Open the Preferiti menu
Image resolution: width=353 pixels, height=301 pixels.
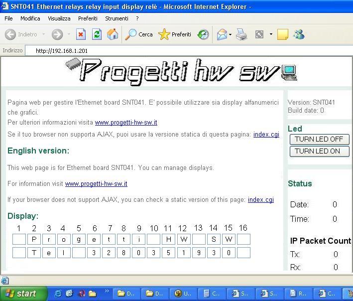(88, 18)
